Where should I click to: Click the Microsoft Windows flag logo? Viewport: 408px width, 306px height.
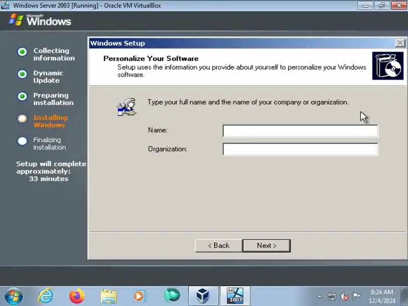pos(16,20)
